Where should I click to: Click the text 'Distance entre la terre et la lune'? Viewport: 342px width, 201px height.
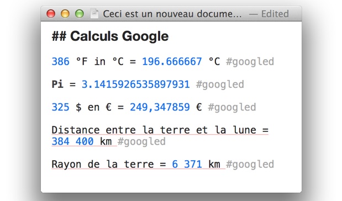(154, 130)
